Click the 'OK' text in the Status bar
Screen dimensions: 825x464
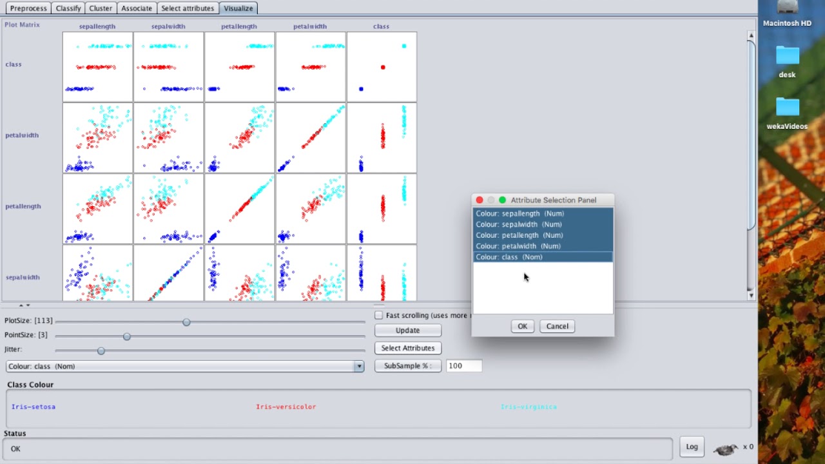point(15,449)
